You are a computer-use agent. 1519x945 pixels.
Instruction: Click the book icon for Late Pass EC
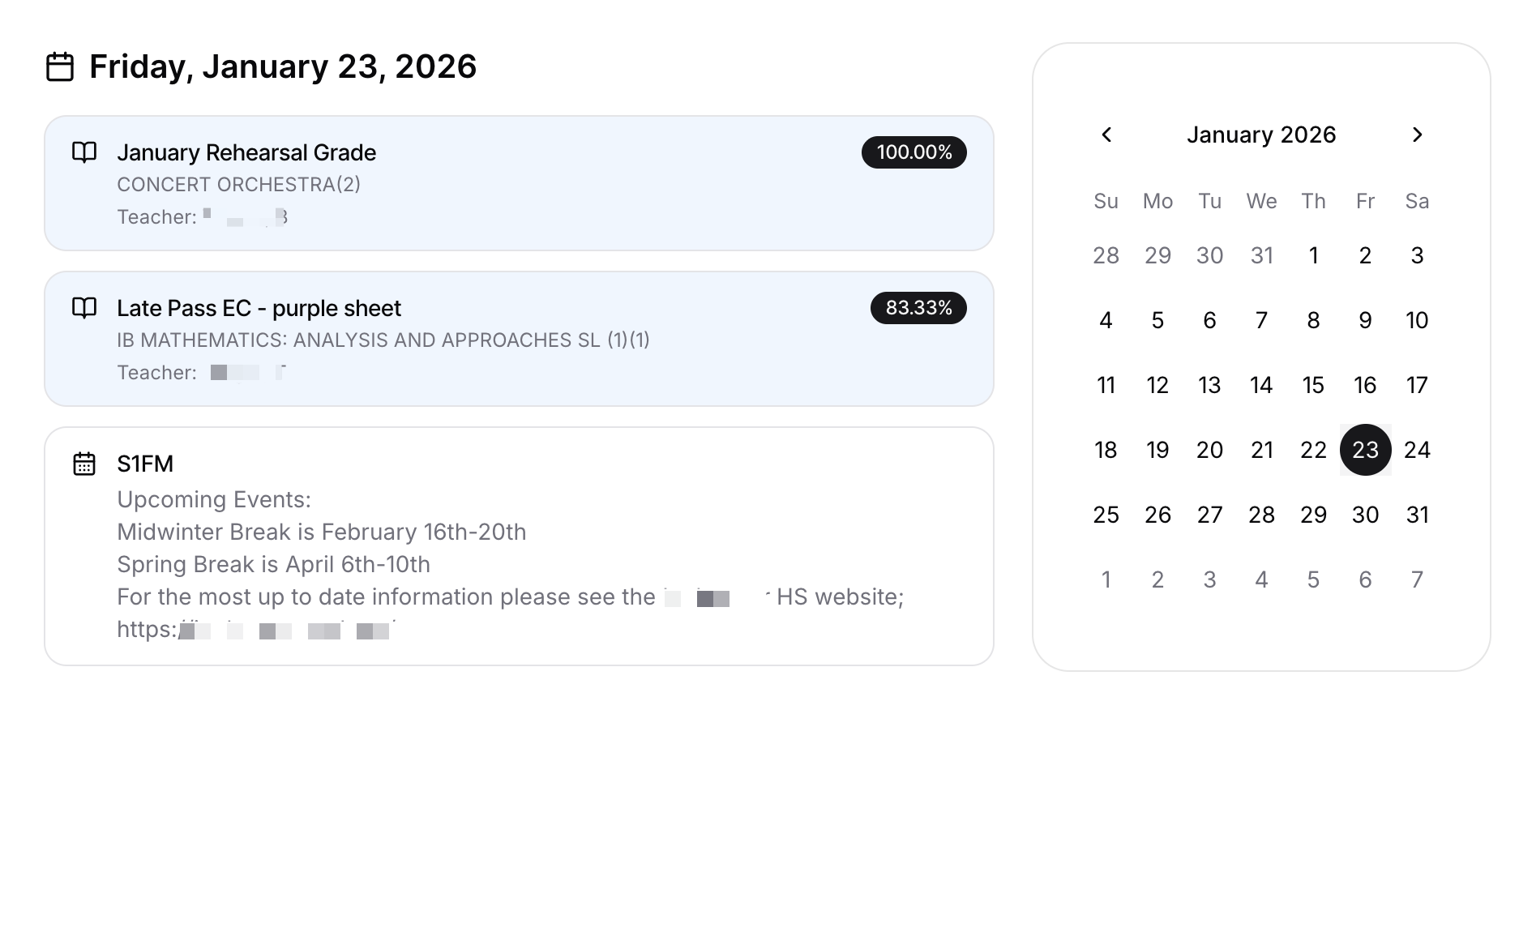pyautogui.click(x=84, y=308)
